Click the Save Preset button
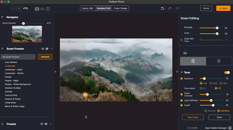Image resolution: width=233 pixels, height=130 pixels. point(193,117)
